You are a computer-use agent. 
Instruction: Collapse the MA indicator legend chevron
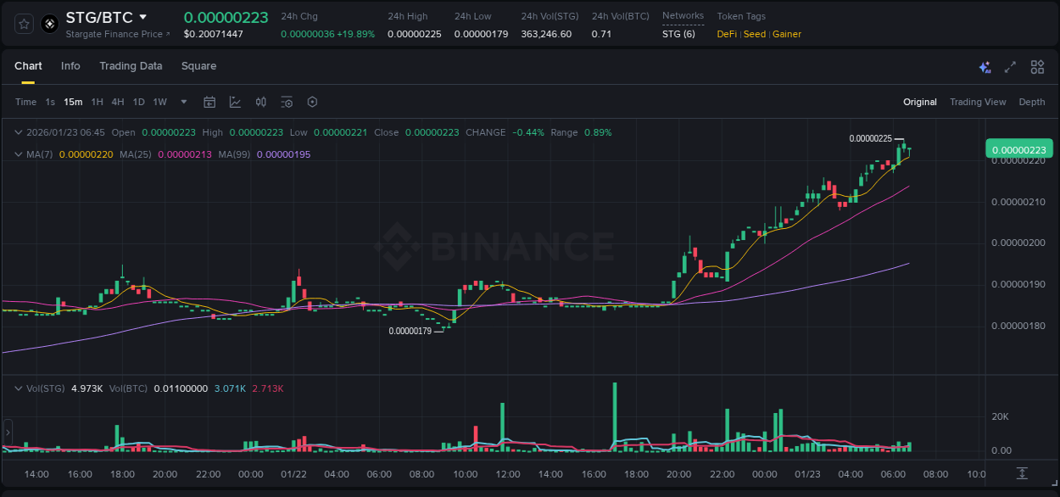pos(19,154)
